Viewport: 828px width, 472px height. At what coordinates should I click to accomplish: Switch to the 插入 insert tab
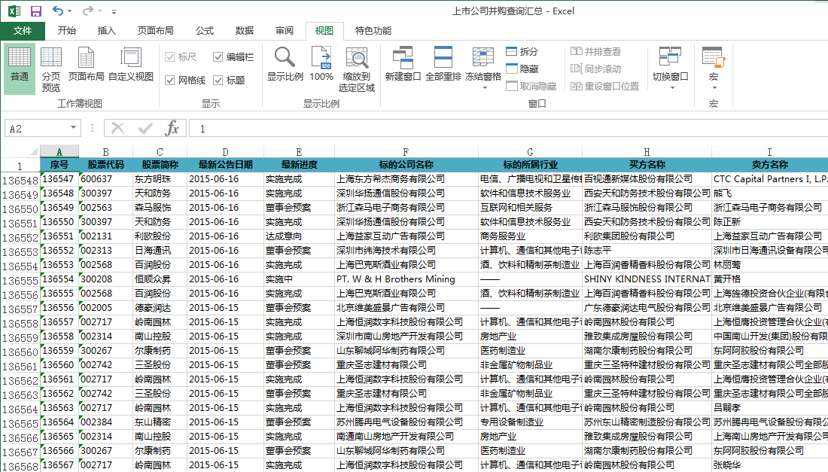tap(106, 31)
